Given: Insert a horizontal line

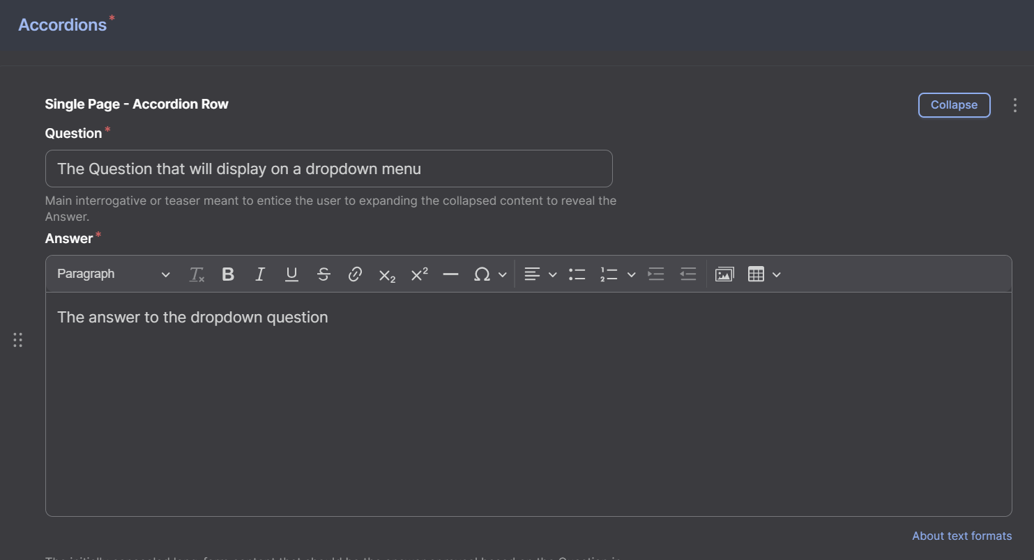Looking at the screenshot, I should click(x=451, y=274).
